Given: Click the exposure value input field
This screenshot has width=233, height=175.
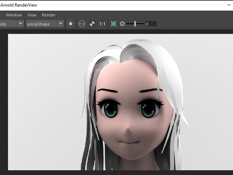Looking at the screenshot, I should (x=151, y=24).
